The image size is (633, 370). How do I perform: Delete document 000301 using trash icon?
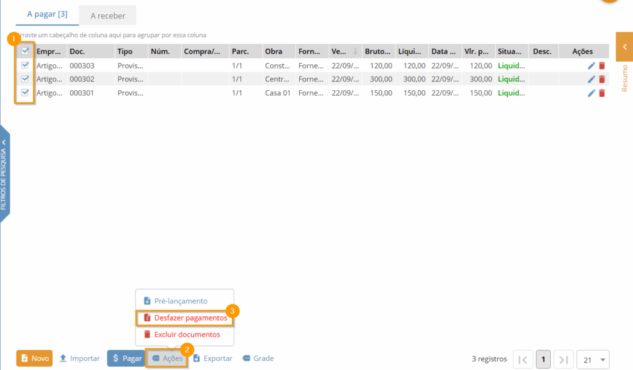click(601, 93)
